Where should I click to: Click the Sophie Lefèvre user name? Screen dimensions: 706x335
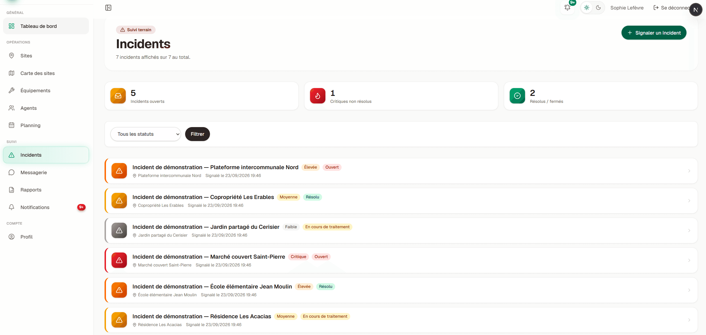(627, 8)
